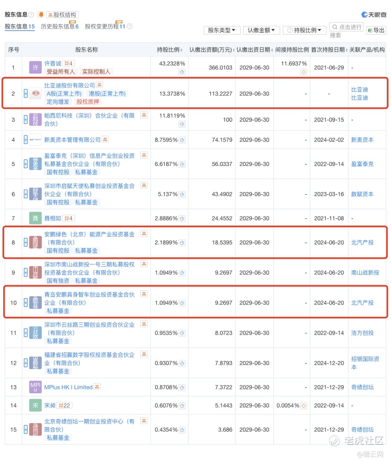Expand the 深圳市南山战新投一号三期 fund row

click(26, 273)
